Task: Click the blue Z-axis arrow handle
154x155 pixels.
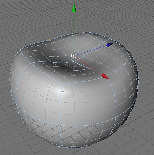Action: coord(110,45)
